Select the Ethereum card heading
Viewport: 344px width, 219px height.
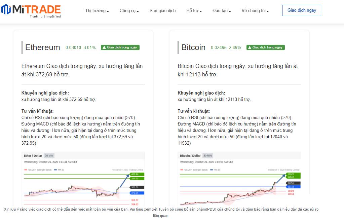(43, 47)
